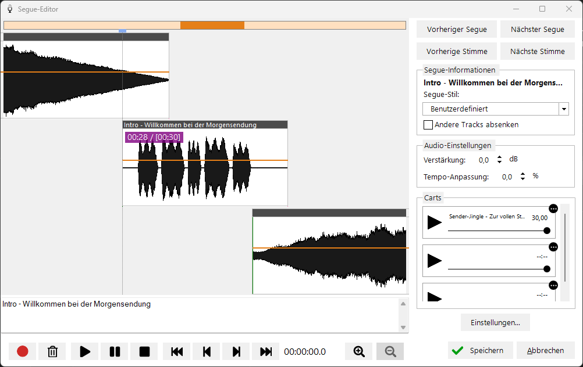The image size is (583, 367).
Task: Decrease Tempo-Anpassung with down arrow
Action: [x=522, y=179]
